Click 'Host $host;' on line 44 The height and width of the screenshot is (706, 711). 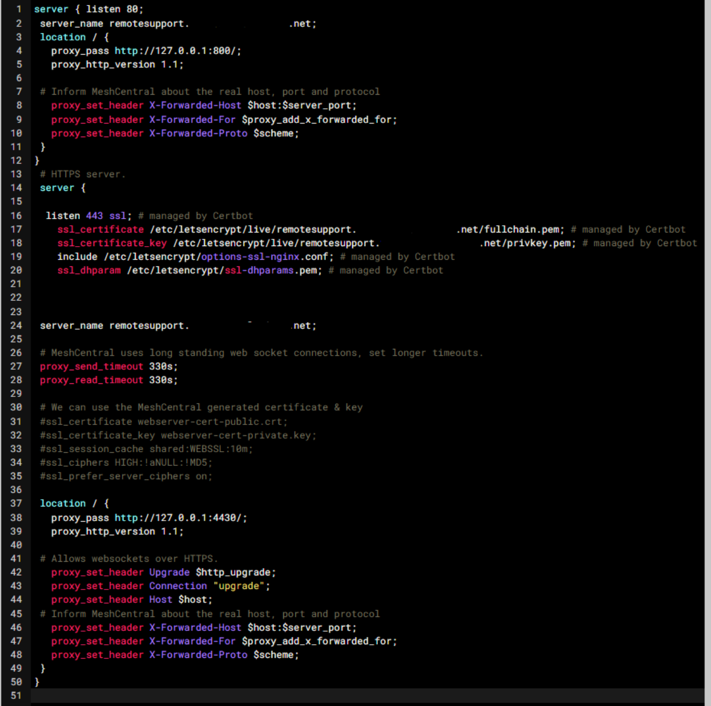[181, 600]
